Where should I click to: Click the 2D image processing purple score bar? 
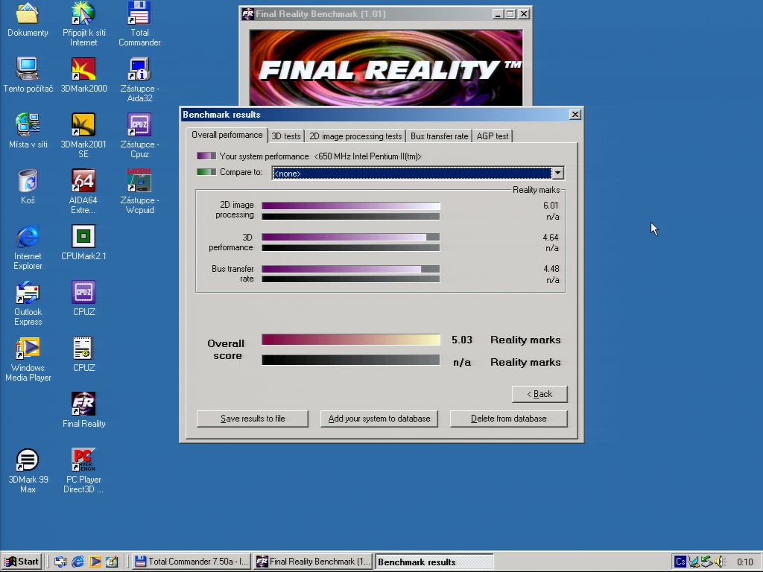click(x=351, y=206)
